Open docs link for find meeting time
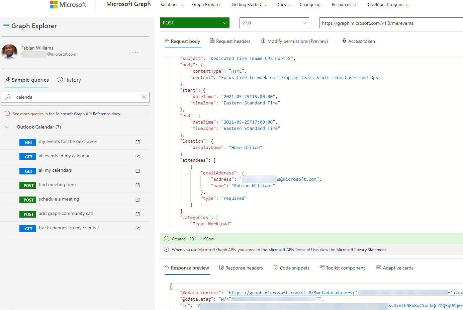463x310 pixels. [137, 185]
